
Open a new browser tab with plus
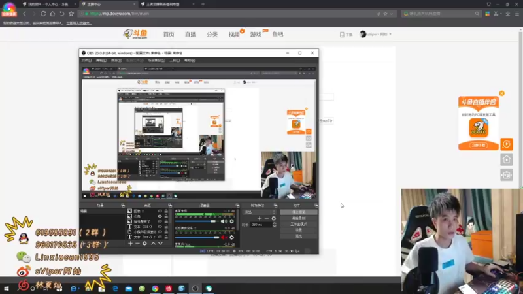pyautogui.click(x=203, y=4)
